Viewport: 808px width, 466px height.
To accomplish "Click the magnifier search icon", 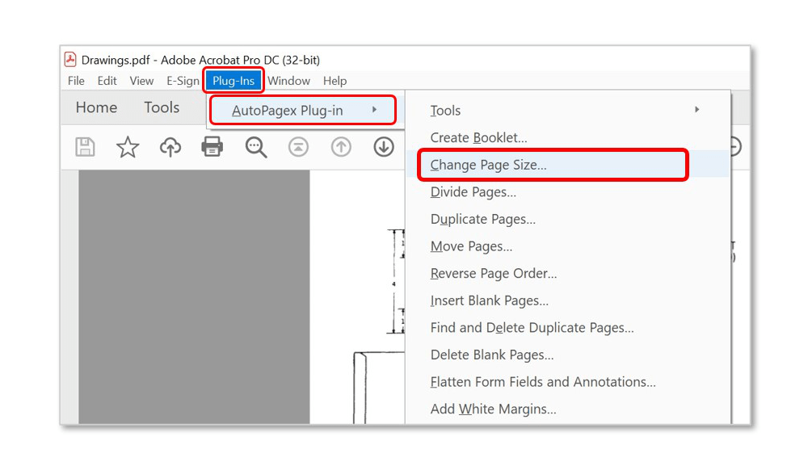I will click(x=255, y=147).
